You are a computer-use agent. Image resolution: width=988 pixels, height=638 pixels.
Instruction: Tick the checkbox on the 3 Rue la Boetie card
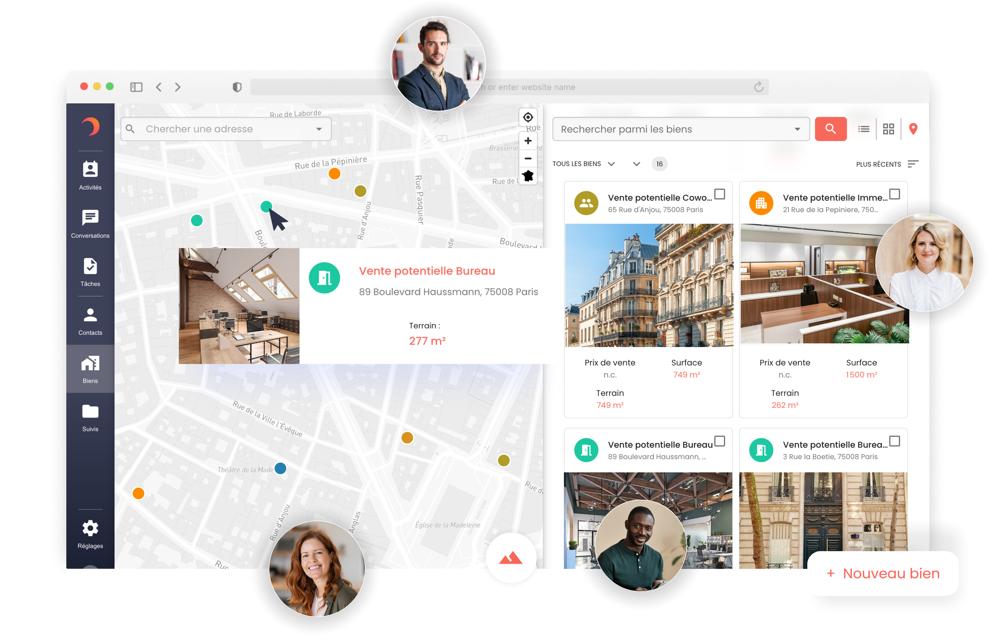[895, 441]
